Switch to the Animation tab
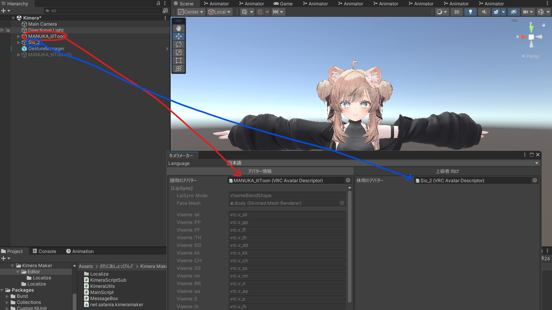Screen dimensions: 552x310 point(80,251)
